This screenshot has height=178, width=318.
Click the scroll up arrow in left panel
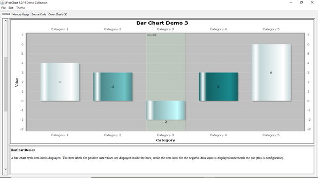pyautogui.click(x=5, y=21)
